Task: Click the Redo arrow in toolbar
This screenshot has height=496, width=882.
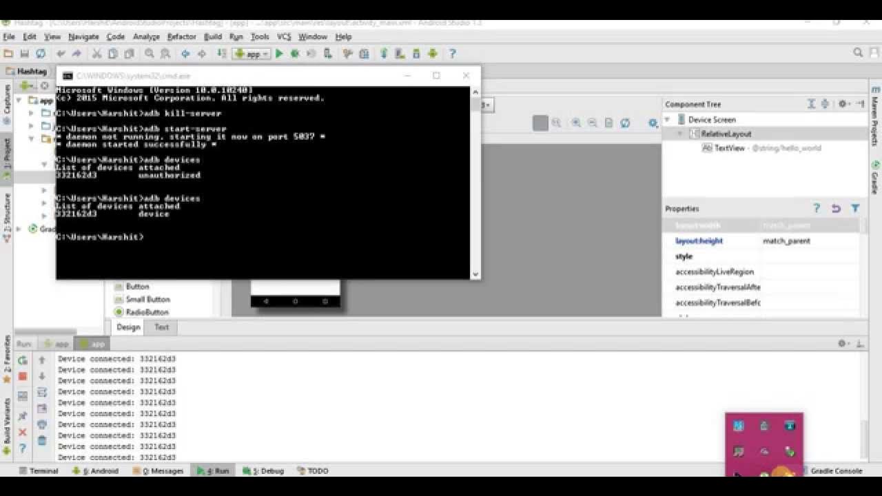Action: (76, 53)
